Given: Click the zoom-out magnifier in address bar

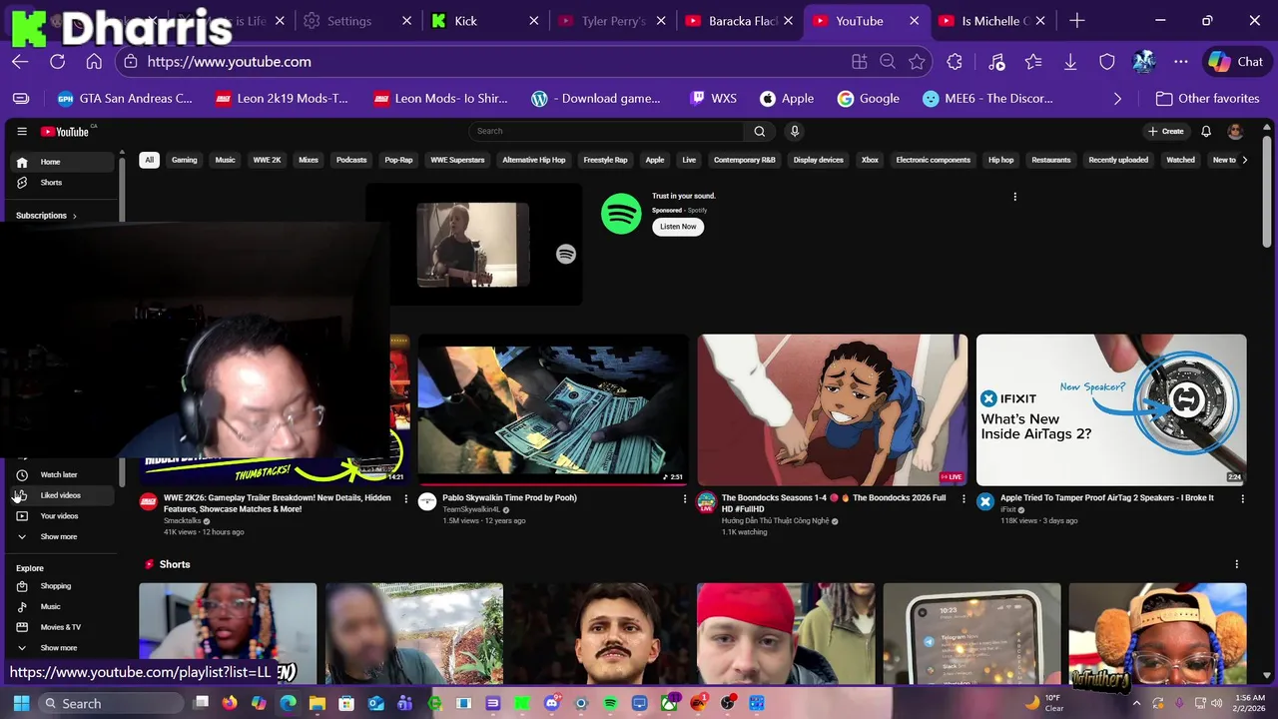Looking at the screenshot, I should click(888, 61).
